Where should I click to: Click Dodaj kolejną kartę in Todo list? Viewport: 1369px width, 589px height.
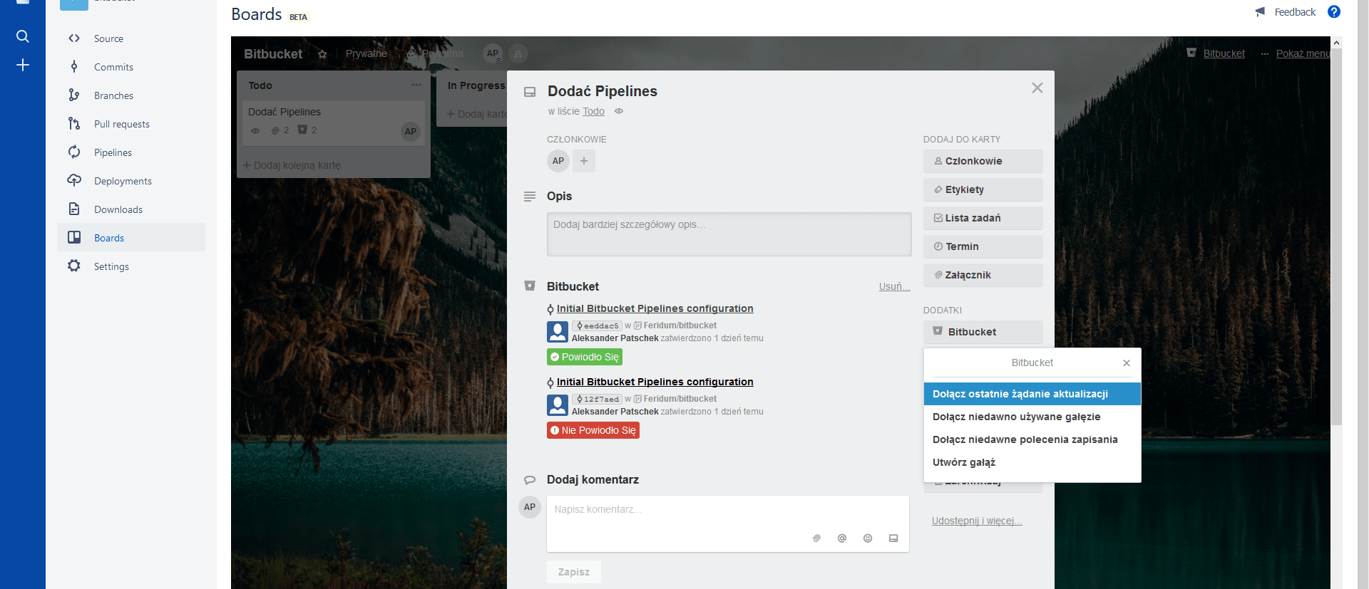(x=292, y=165)
